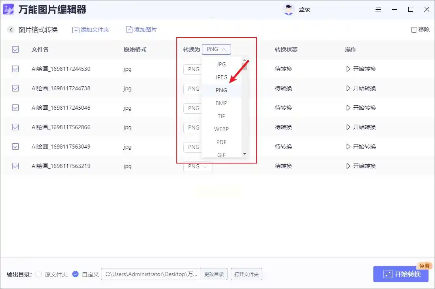Uncheck file AI绘画_1698117244530
Image resolution: width=435 pixels, height=289 pixels.
(15, 69)
